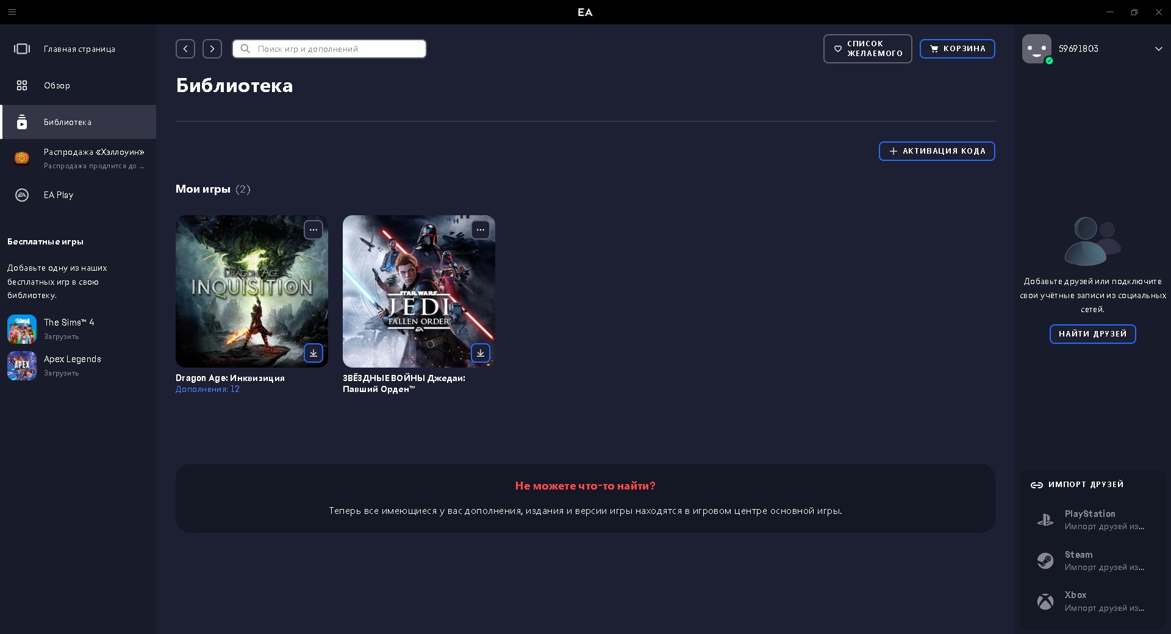Viewport: 1171px width, 634px height.
Task: Open the hamburger menu in the title bar
Action: [12, 12]
